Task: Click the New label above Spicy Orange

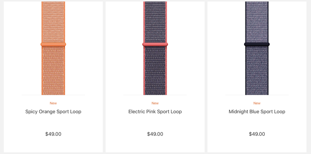Action: tap(53, 103)
